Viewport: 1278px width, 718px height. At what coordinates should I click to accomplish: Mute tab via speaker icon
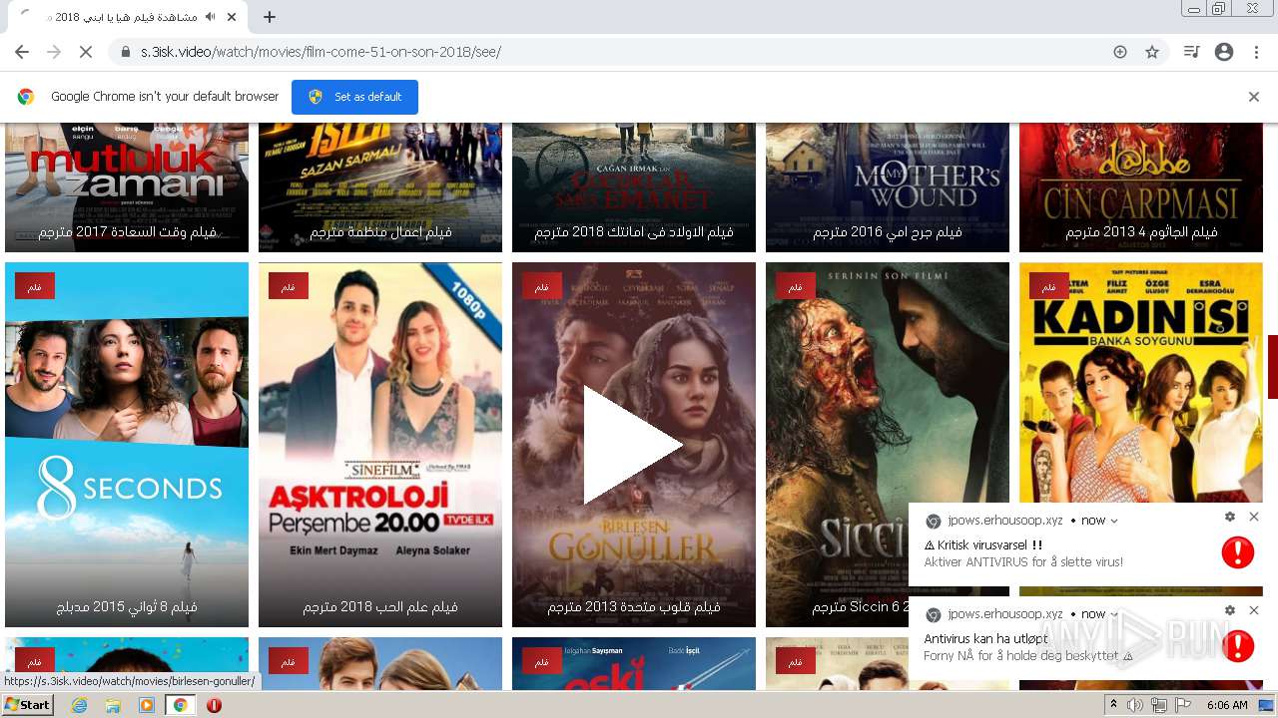coord(210,17)
